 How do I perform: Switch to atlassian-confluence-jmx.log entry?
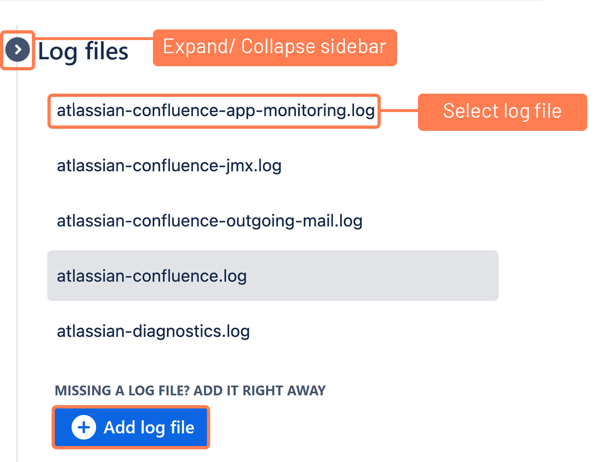click(168, 166)
